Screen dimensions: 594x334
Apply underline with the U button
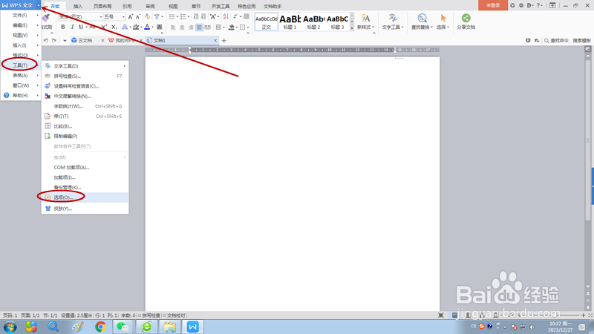pos(81,27)
